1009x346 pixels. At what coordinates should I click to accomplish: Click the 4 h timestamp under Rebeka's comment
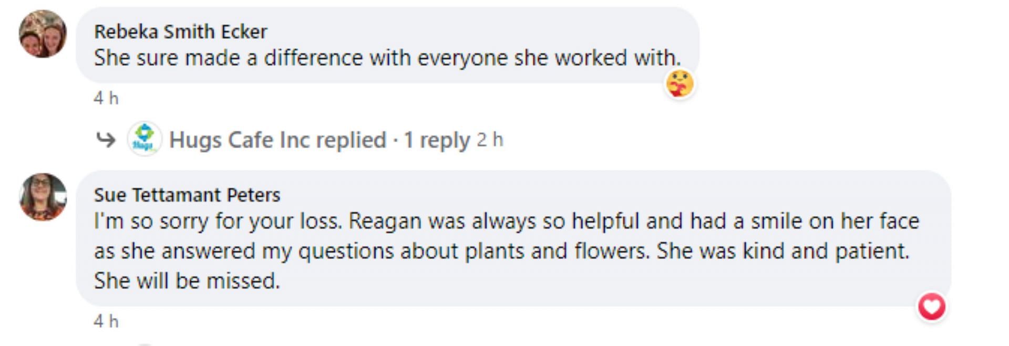tap(106, 98)
